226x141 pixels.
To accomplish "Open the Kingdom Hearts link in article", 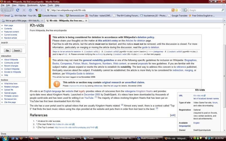I will pos(144,91).
